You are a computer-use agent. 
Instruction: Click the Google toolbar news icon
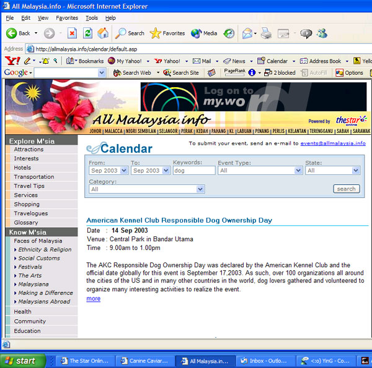click(211, 73)
